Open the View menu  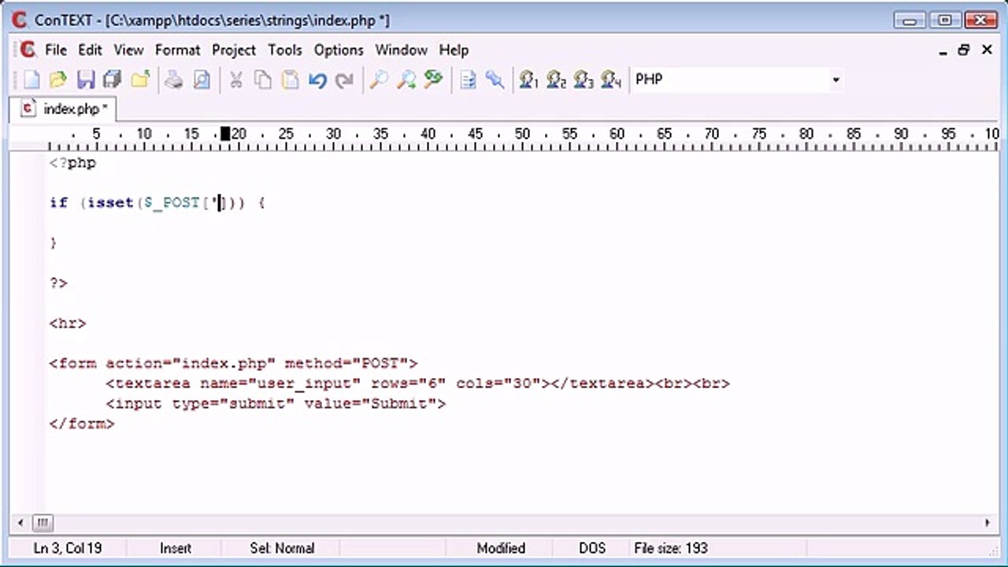click(128, 50)
